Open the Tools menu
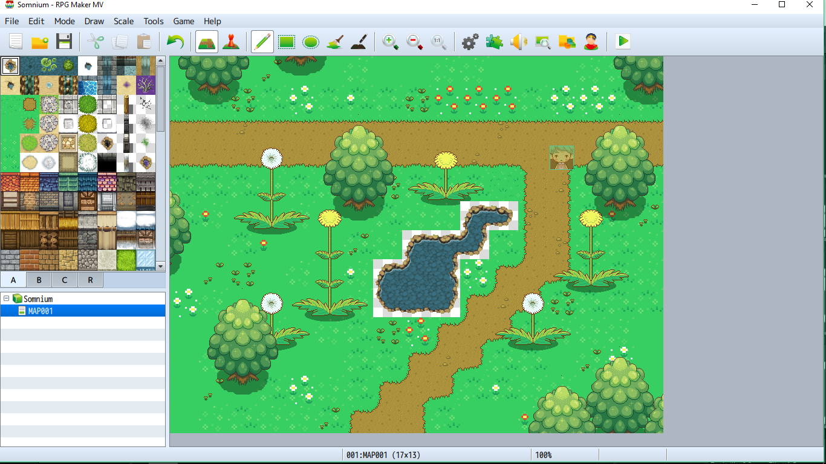This screenshot has width=826, height=464. point(154,21)
